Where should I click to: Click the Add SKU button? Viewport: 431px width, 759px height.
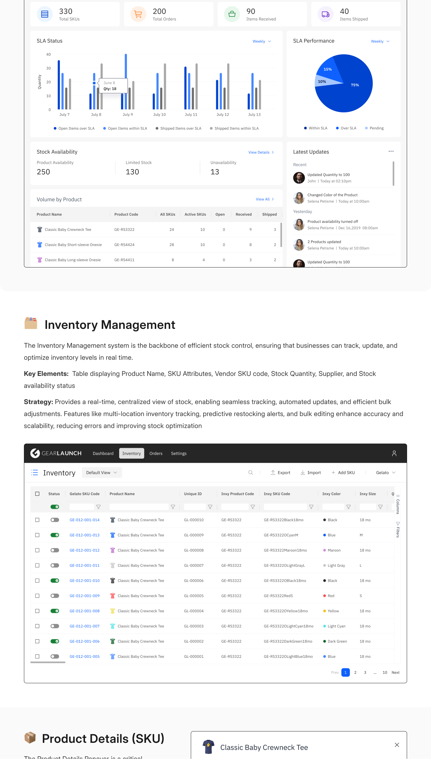343,472
